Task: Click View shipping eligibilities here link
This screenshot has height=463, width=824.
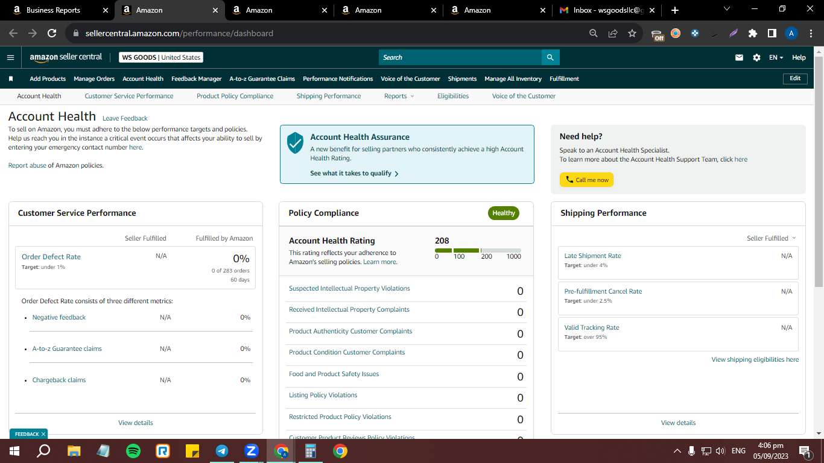Action: tap(755, 359)
